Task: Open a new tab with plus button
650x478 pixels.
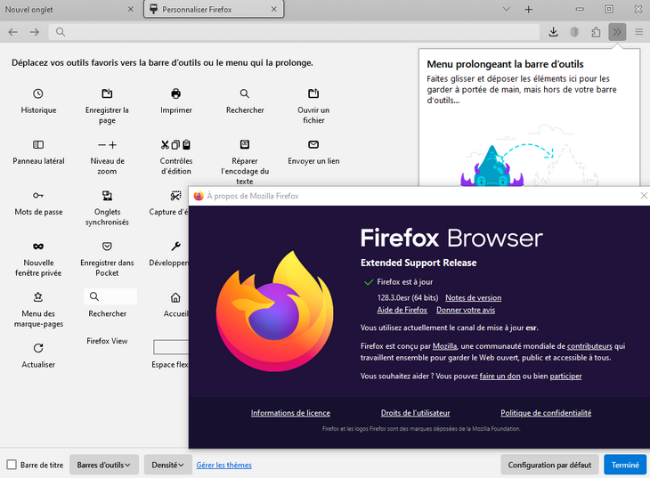Action: (x=529, y=9)
